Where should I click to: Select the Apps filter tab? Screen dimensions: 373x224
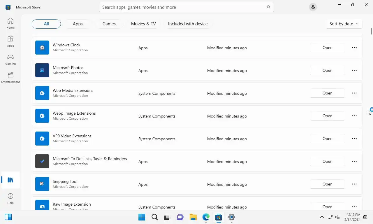(78, 24)
